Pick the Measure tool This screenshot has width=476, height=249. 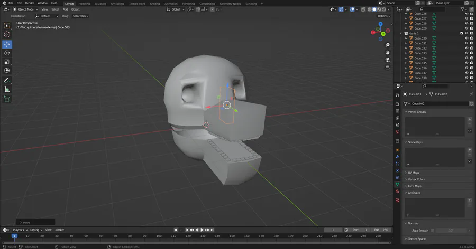7,89
